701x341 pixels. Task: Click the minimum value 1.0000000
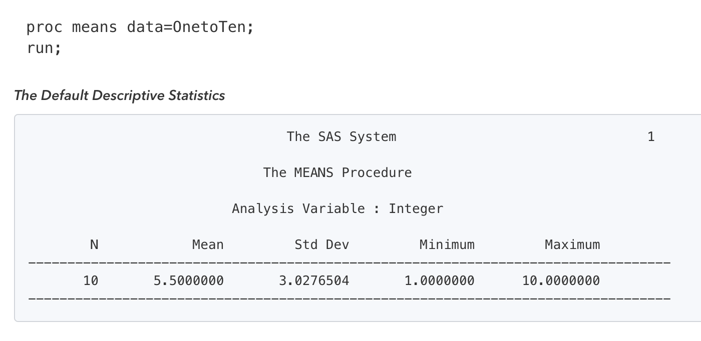pos(439,281)
